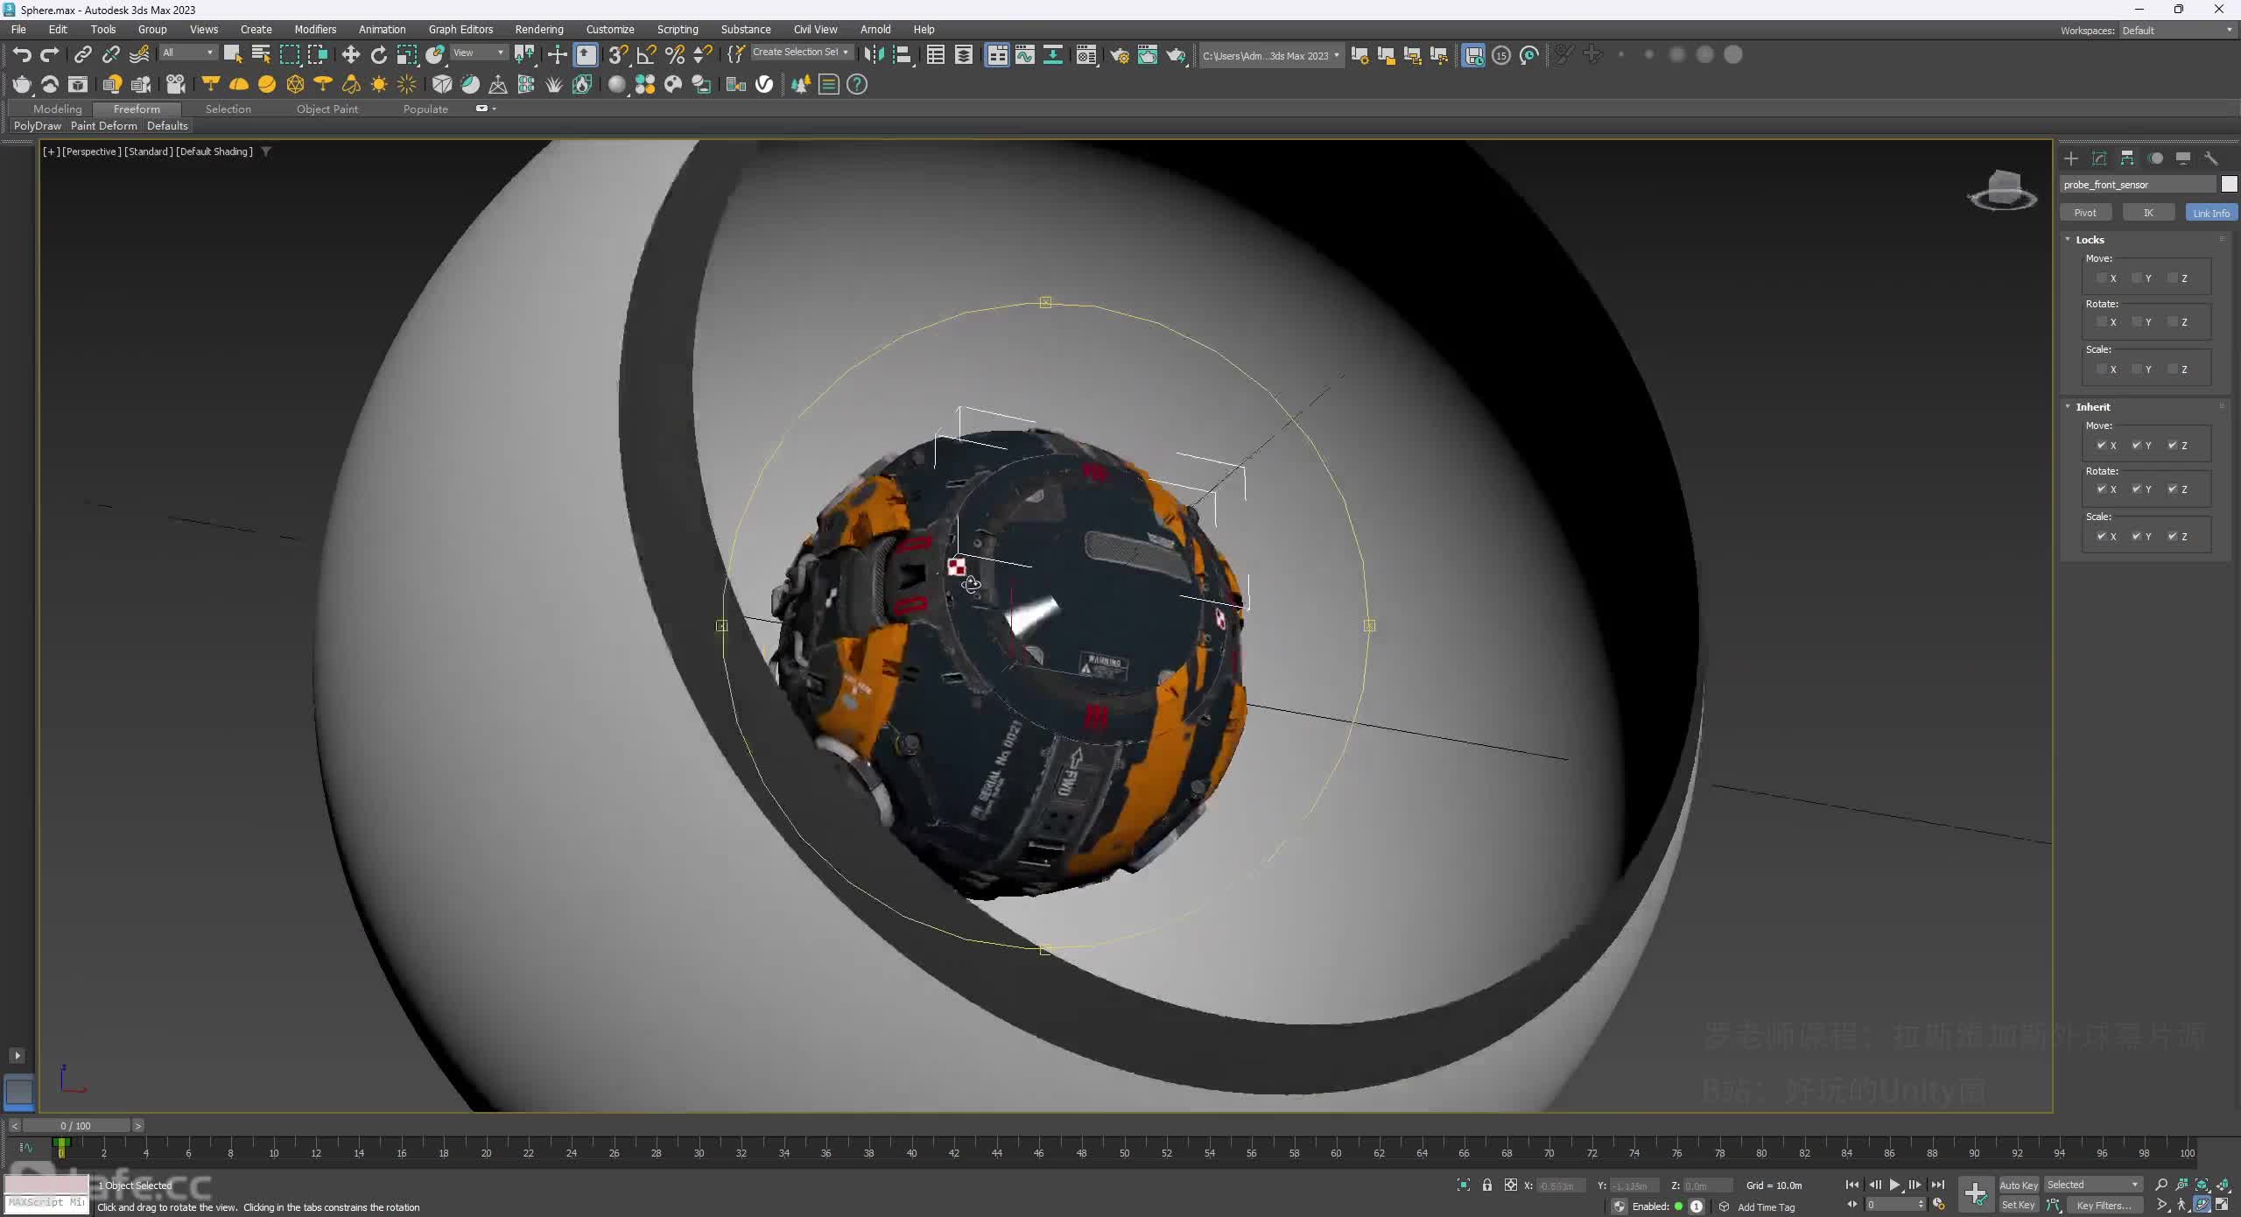Click the Selection Lock toggle icon
2241x1217 pixels.
pos(1486,1185)
